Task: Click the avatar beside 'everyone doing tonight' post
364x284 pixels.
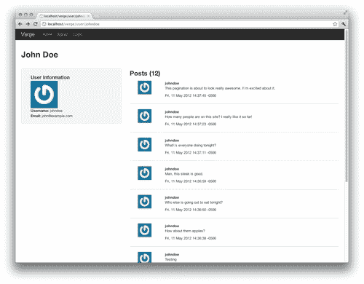Action: (x=145, y=144)
